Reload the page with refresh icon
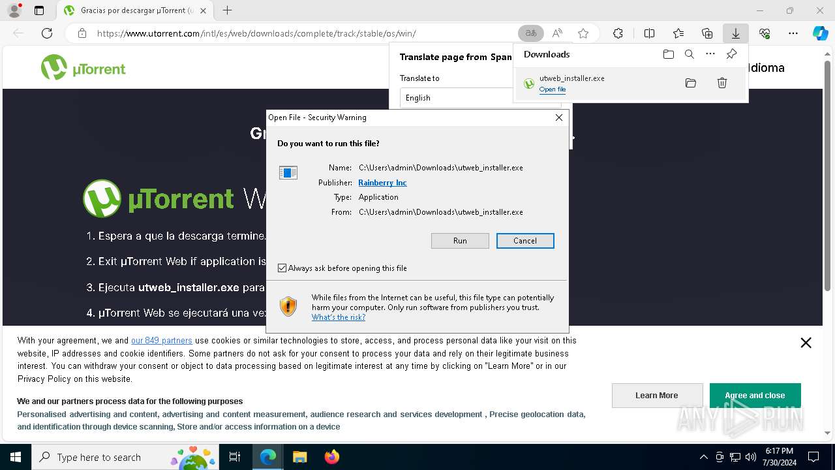835x470 pixels. [47, 33]
